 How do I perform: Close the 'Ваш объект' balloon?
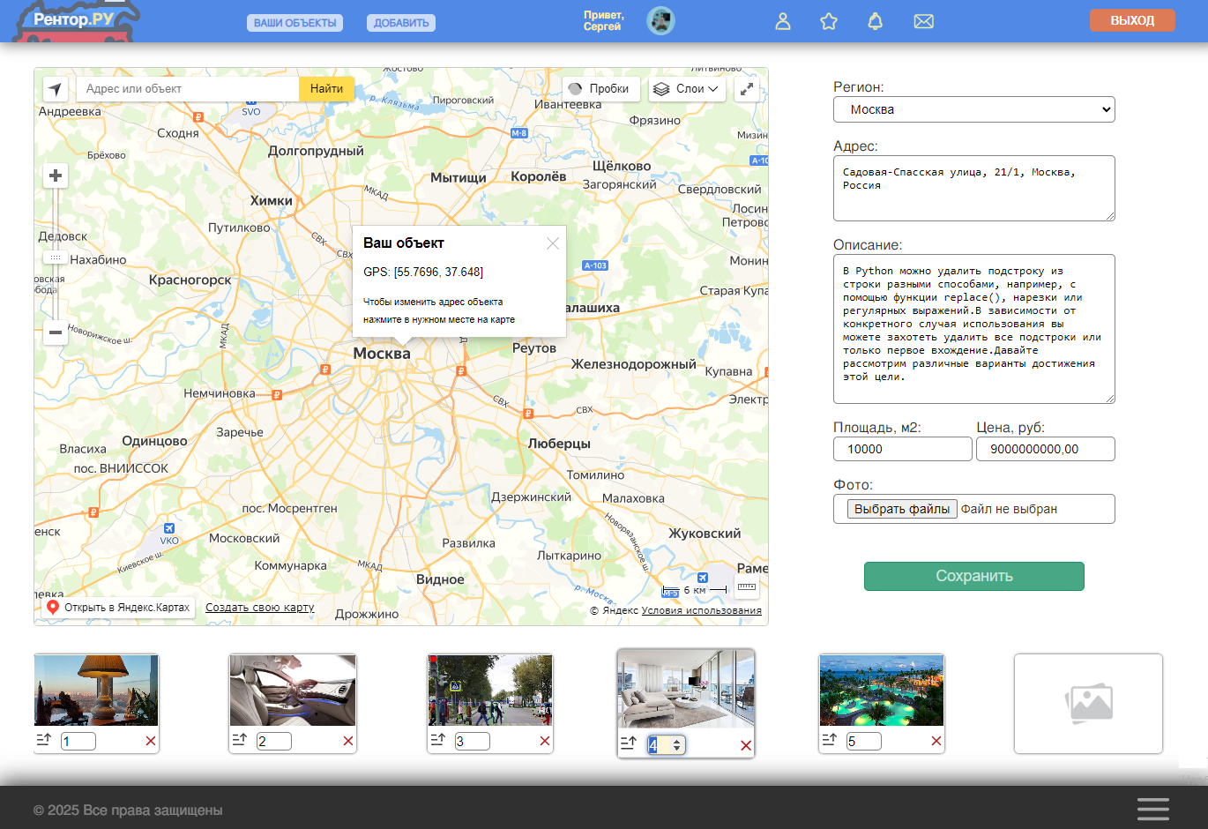pyautogui.click(x=553, y=243)
